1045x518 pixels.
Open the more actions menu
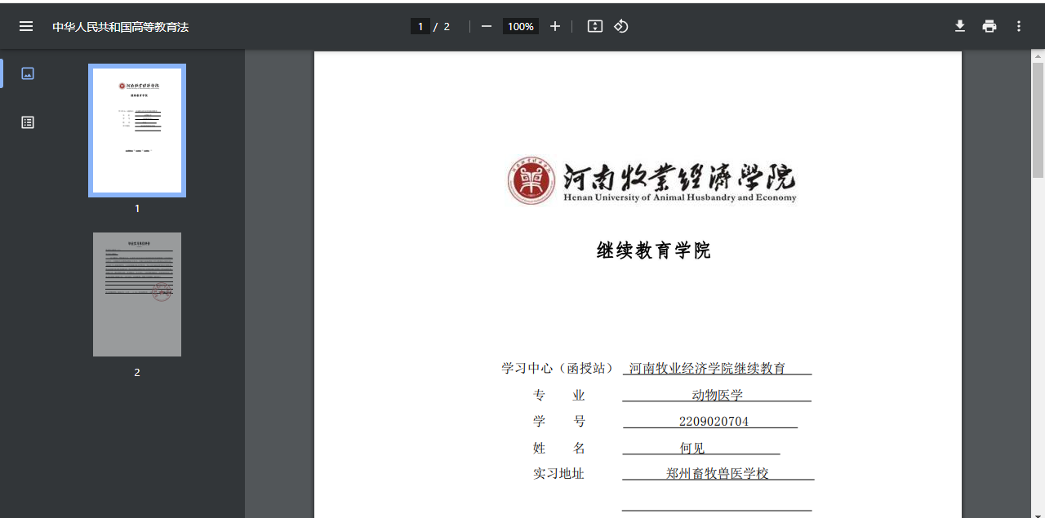pyautogui.click(x=1019, y=26)
